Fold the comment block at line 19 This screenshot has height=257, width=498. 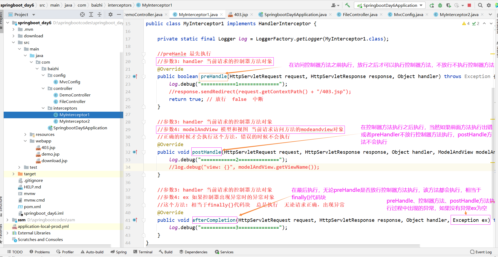[144, 54]
